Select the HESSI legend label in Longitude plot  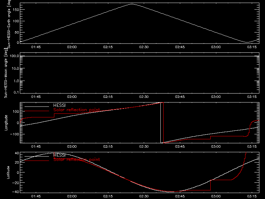tap(59, 105)
